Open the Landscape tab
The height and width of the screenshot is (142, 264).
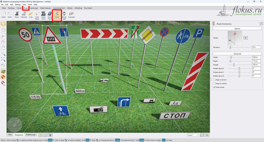click(x=34, y=8)
